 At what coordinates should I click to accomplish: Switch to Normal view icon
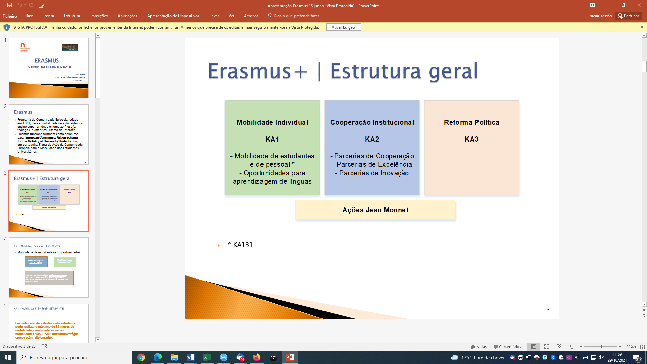coord(534,347)
